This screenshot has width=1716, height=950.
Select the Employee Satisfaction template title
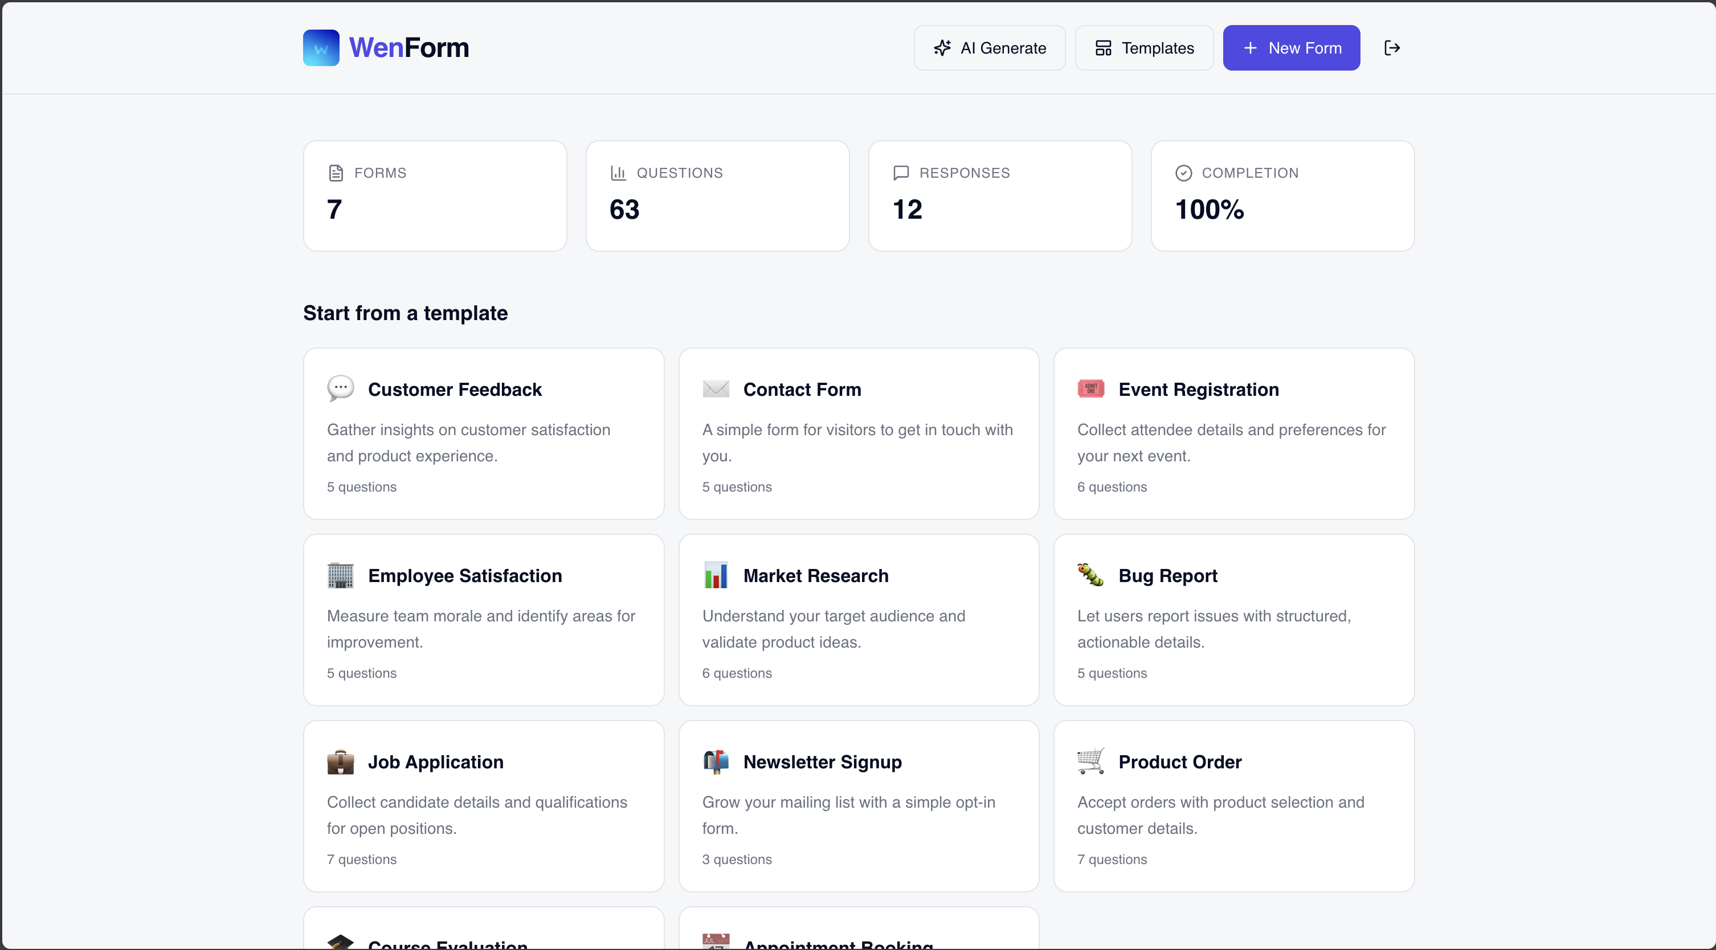tap(464, 576)
